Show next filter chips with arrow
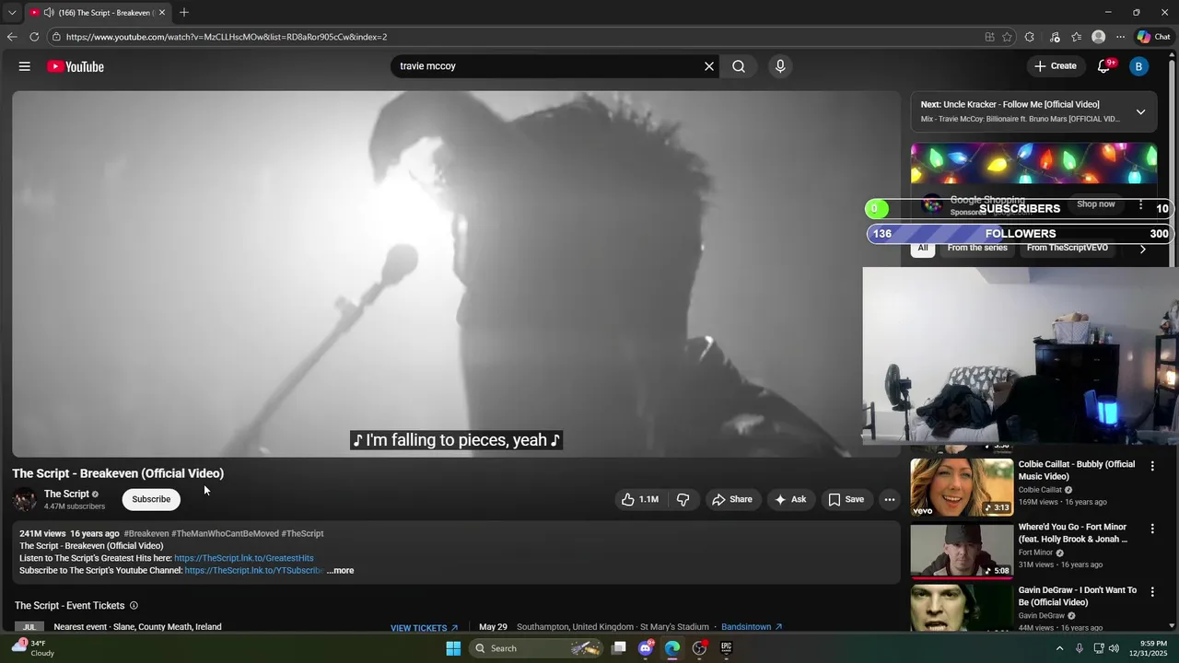This screenshot has width=1179, height=663. [x=1143, y=249]
